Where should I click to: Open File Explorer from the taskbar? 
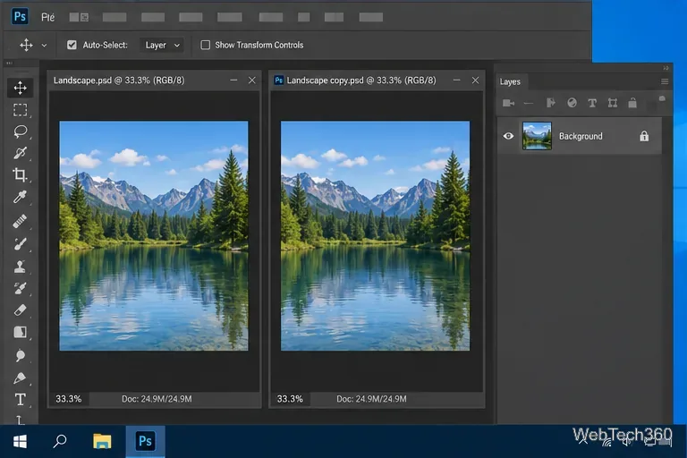[102, 441]
